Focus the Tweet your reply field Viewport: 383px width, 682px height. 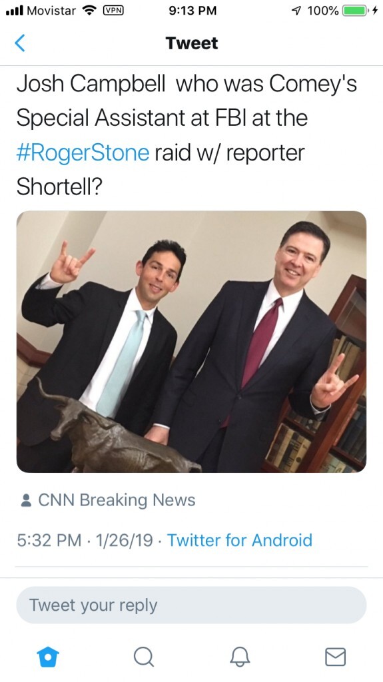tap(192, 605)
